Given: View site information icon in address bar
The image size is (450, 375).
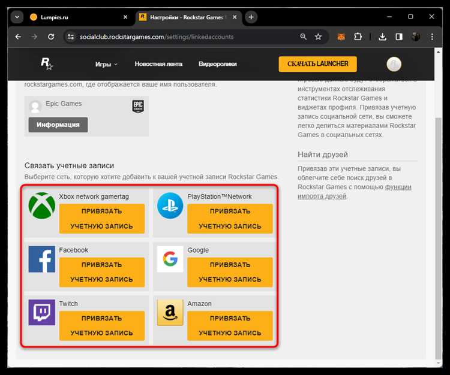Looking at the screenshot, I should click(71, 37).
